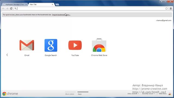Click the Web Store icon at bottom right
Image resolution: width=174 pixels, height=98 pixels.
coord(170,94)
